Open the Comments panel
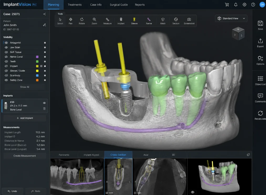The image size is (266, 195). tap(260, 98)
